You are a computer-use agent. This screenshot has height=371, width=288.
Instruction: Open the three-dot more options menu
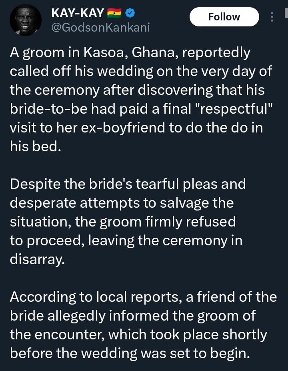point(272,17)
